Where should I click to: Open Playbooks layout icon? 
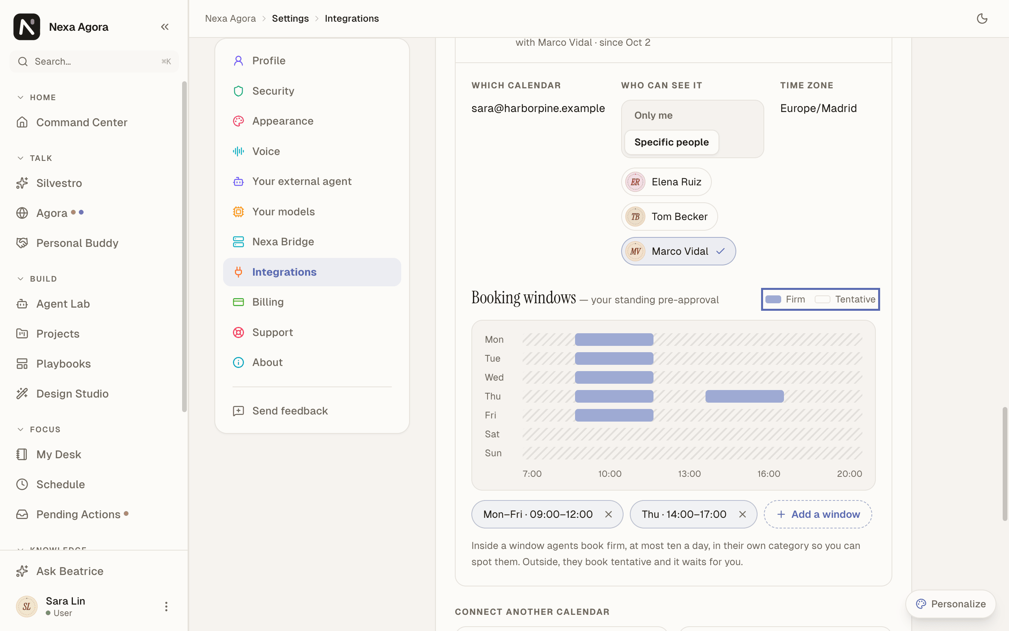pos(22,364)
